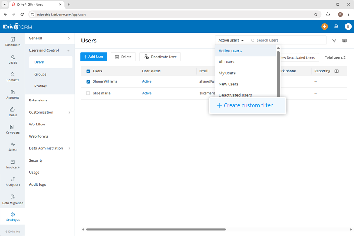
Task: Open the Dashboard from the sidebar
Action: pyautogui.click(x=13, y=42)
